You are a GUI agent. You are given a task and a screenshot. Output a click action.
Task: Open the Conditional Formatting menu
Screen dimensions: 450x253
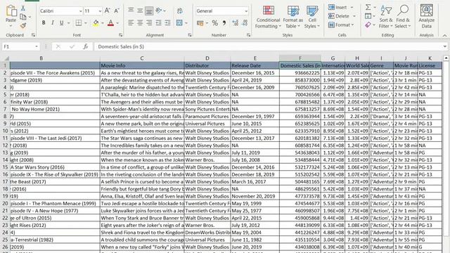click(269, 17)
